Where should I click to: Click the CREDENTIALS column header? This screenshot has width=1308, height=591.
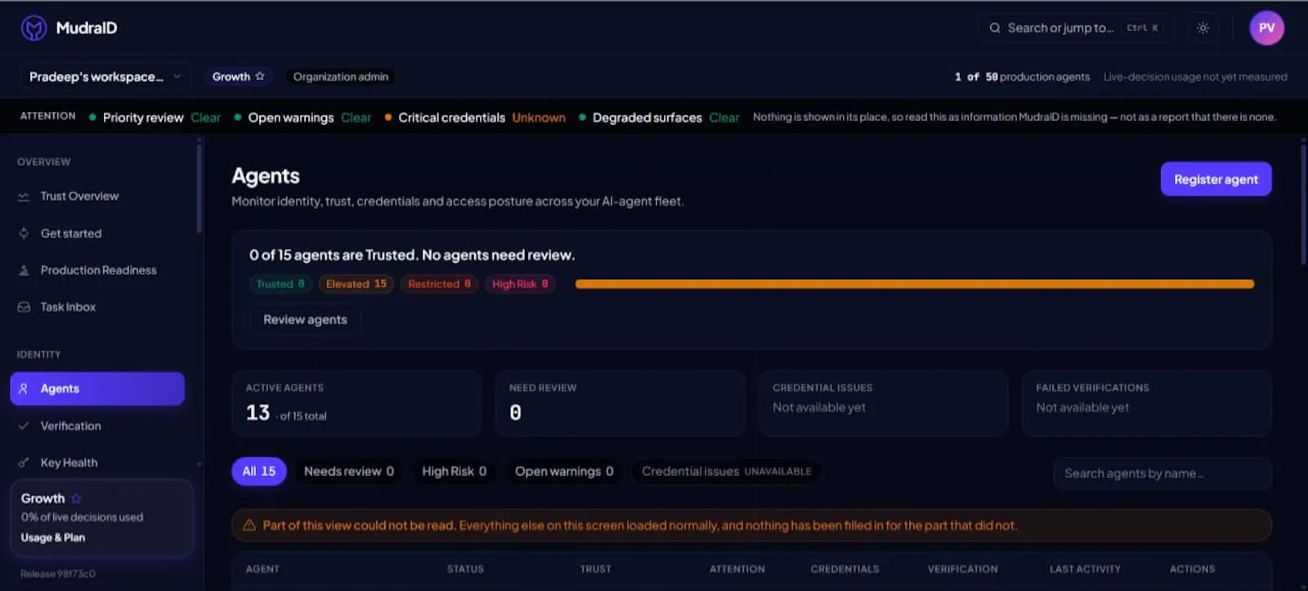pos(845,569)
